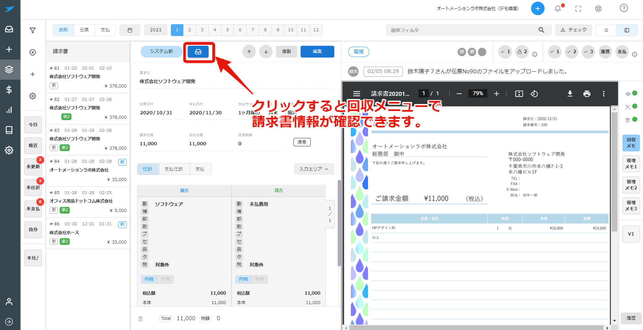Select invoice #84 オートメーションラボ株式会社
Viewport: 643px width, 330px height.
tap(88, 171)
